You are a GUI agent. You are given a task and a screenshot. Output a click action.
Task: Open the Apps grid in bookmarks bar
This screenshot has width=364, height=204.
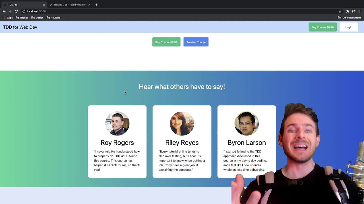[x=8, y=18]
